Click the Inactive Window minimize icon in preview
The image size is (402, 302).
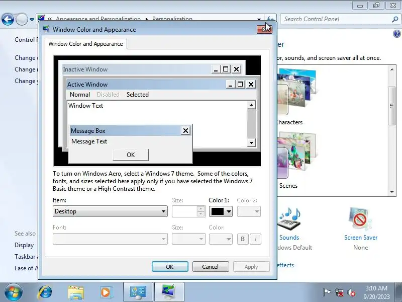coord(216,69)
